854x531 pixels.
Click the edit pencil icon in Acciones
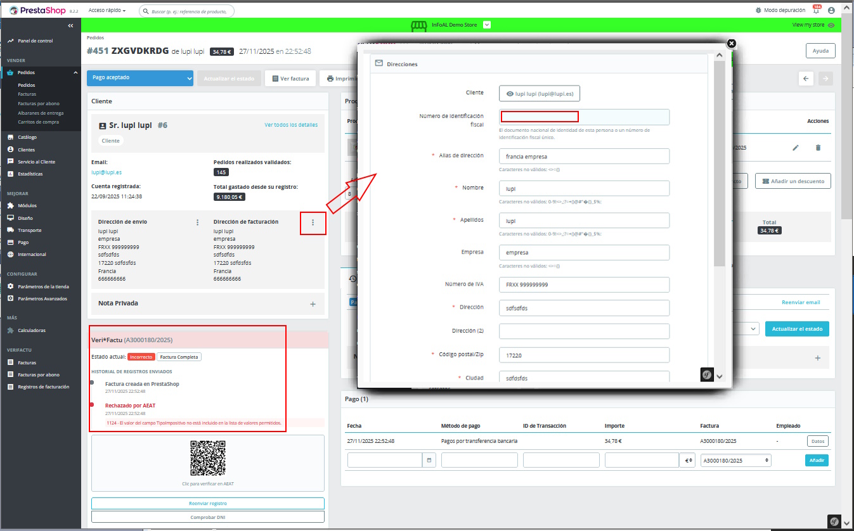pyautogui.click(x=796, y=148)
